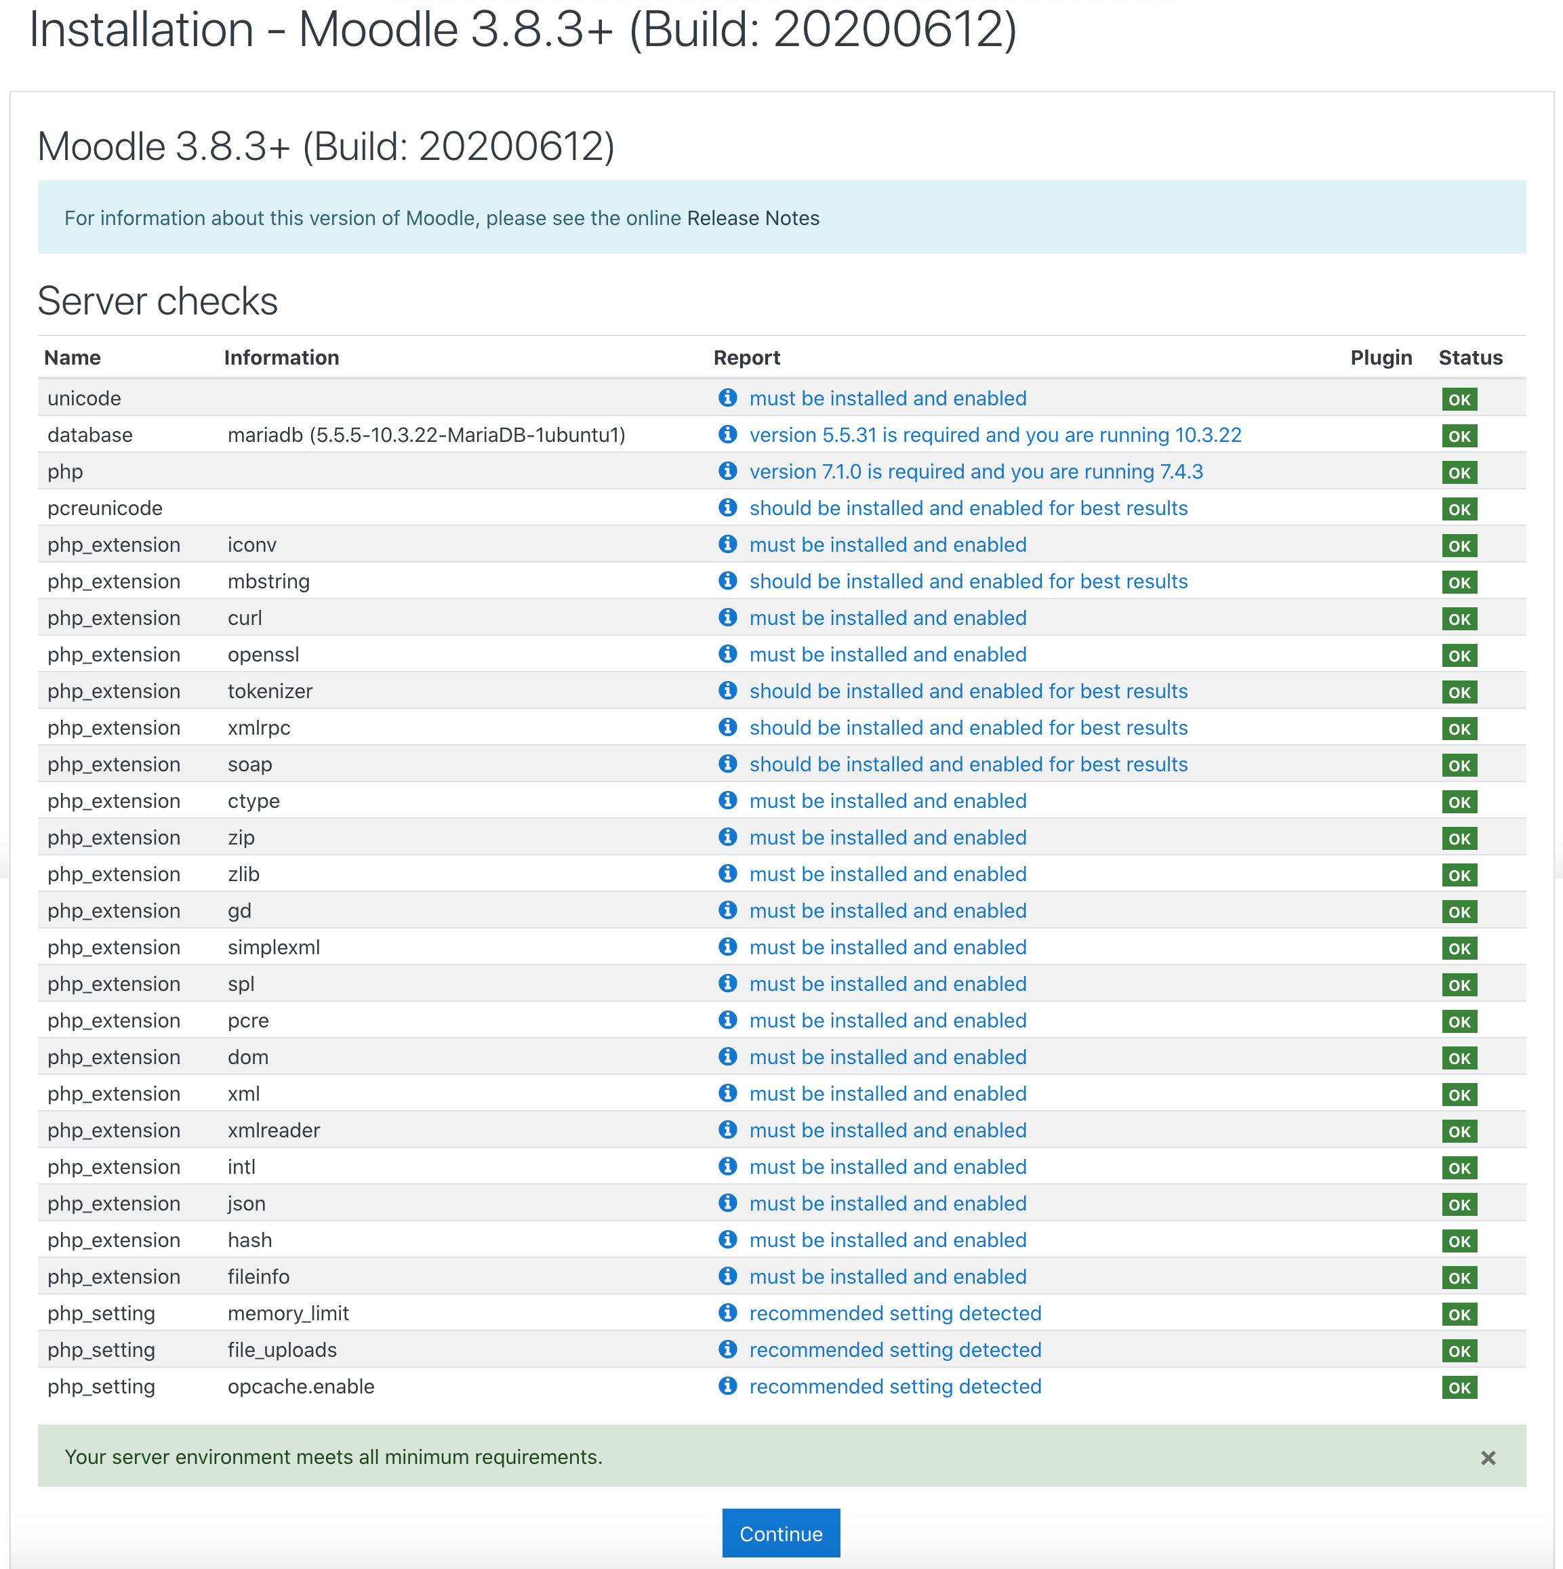Image resolution: width=1563 pixels, height=1569 pixels.
Task: Click OK status badge in unicode row
Action: [x=1459, y=400]
